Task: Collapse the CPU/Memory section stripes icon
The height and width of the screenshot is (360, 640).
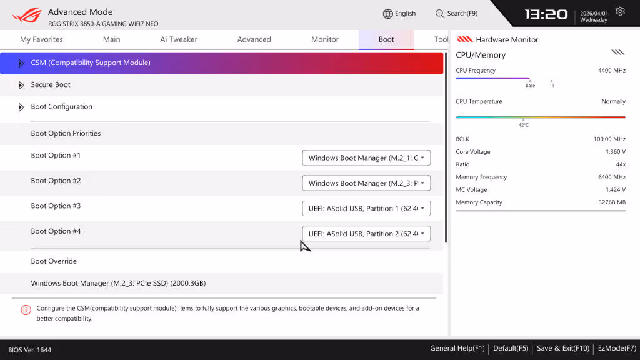Action: coord(617,52)
